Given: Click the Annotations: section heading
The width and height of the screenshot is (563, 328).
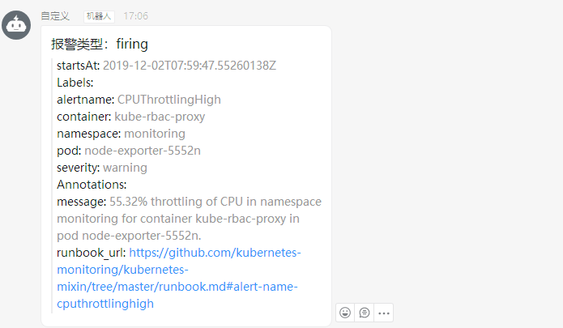Looking at the screenshot, I should 92,185.
